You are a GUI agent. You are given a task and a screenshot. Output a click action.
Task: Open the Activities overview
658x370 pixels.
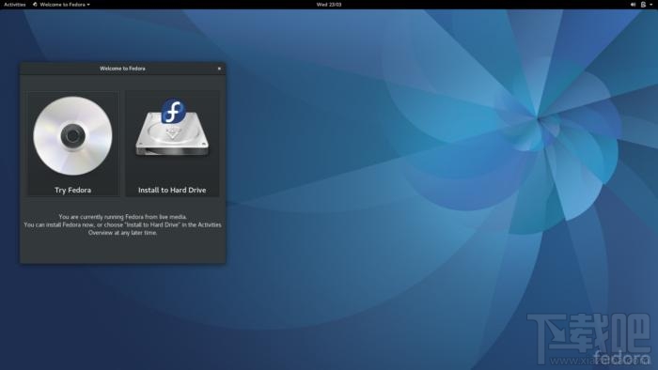coord(15,5)
